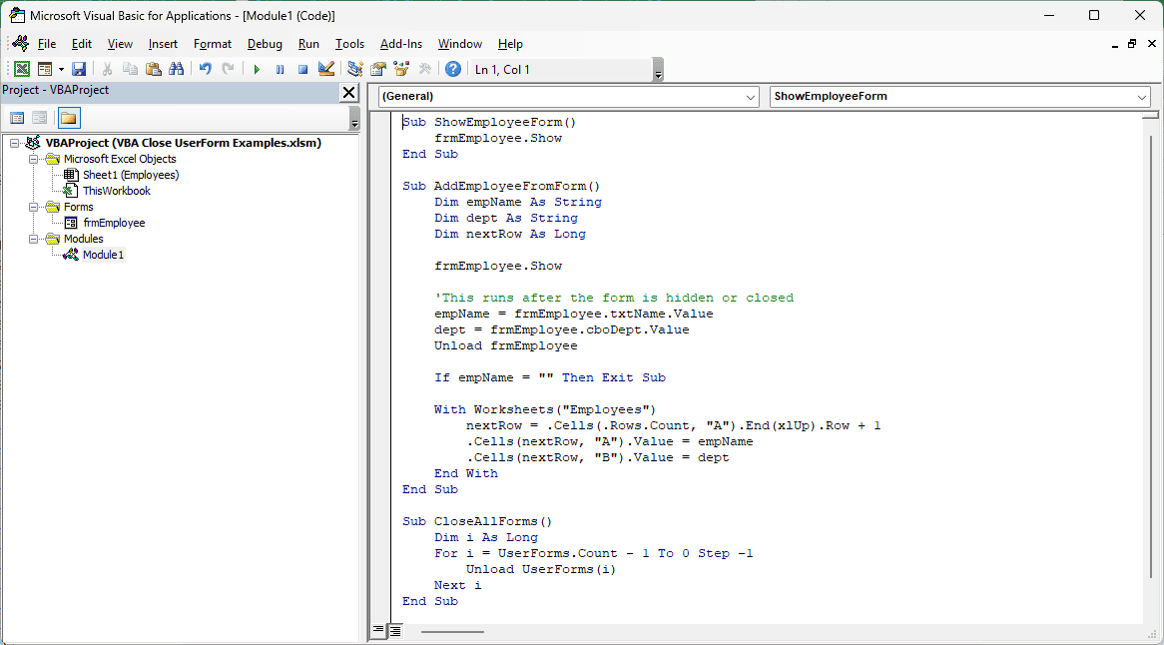Click the Reset stop icon

coord(302,69)
